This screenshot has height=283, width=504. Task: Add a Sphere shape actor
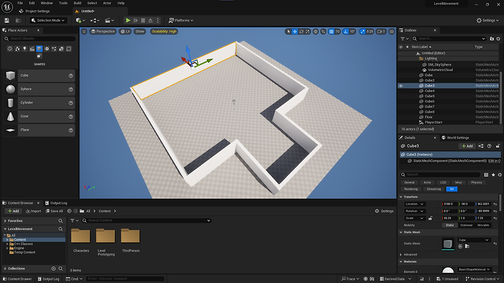(39, 89)
